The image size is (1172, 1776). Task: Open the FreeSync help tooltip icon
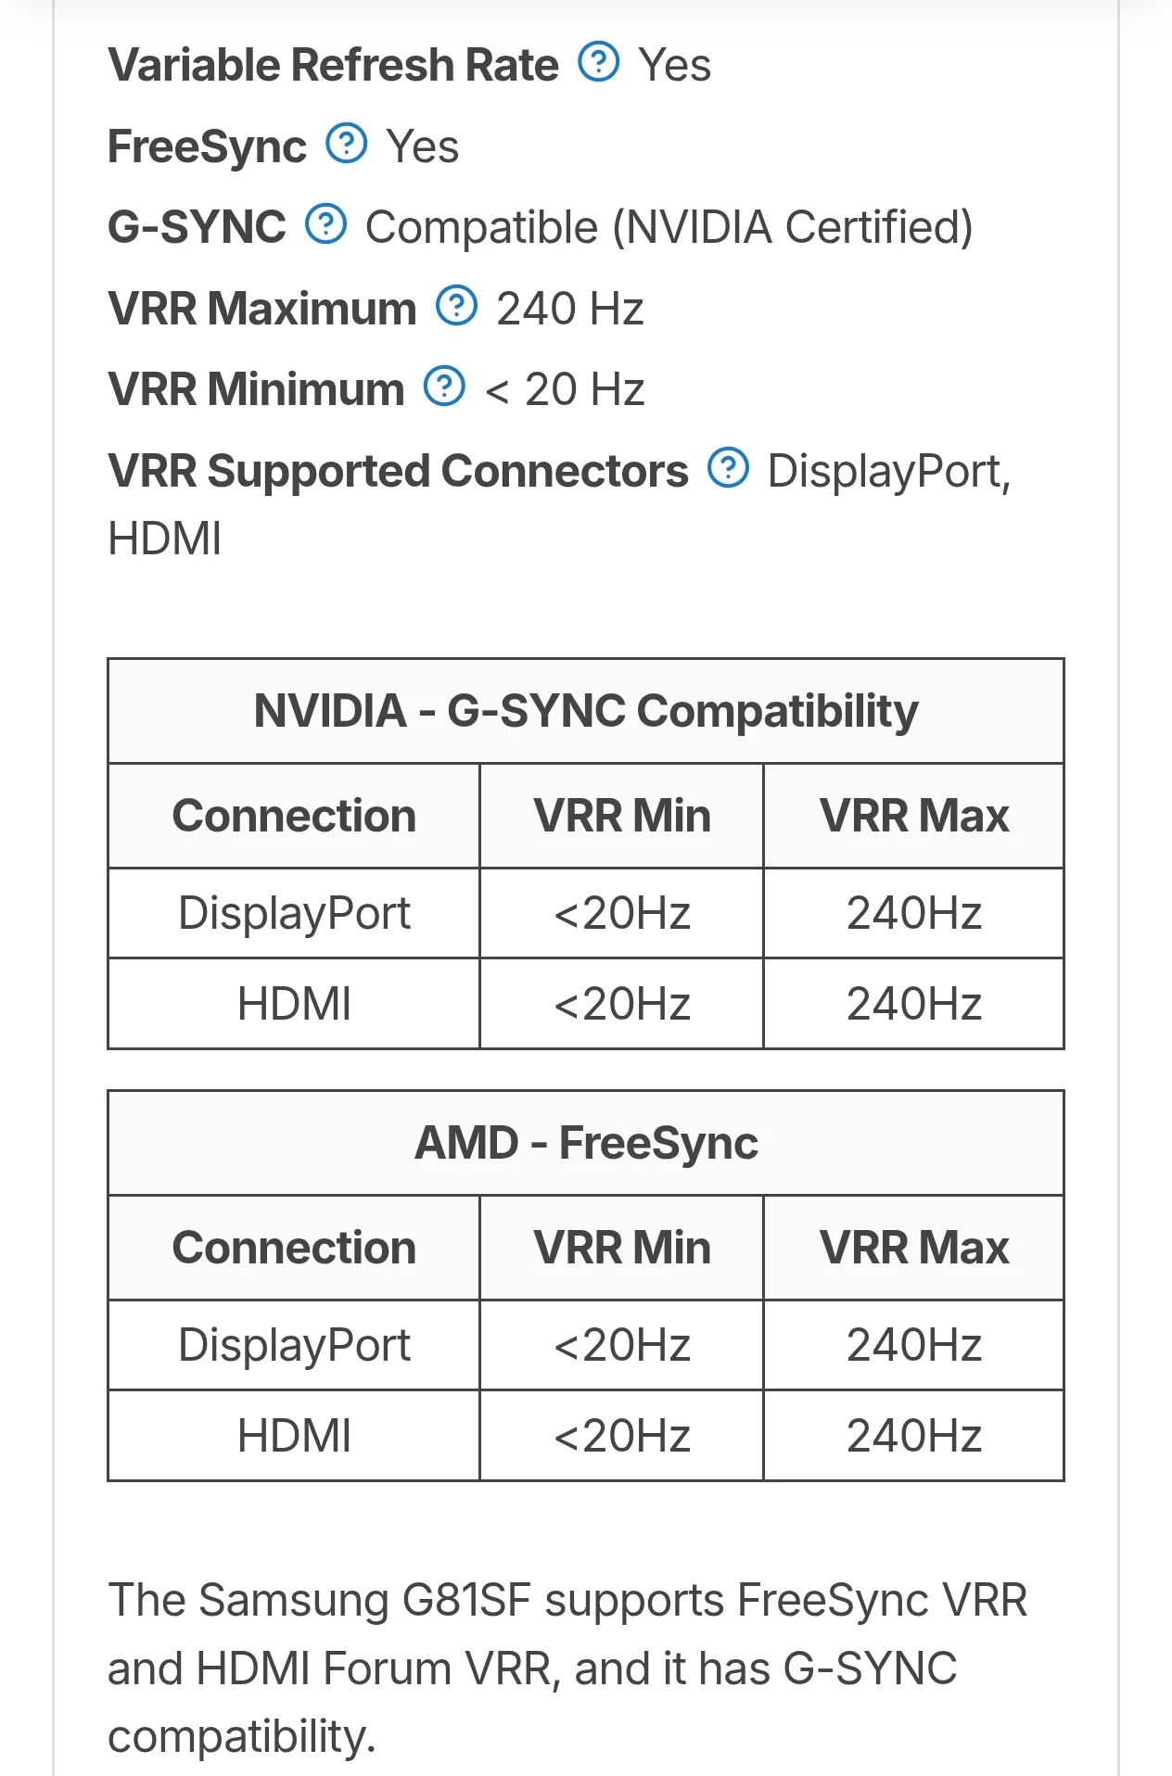pos(347,144)
